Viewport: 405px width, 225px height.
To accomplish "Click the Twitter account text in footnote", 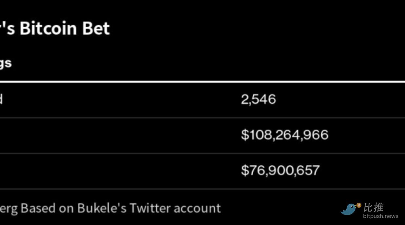I will coord(175,208).
